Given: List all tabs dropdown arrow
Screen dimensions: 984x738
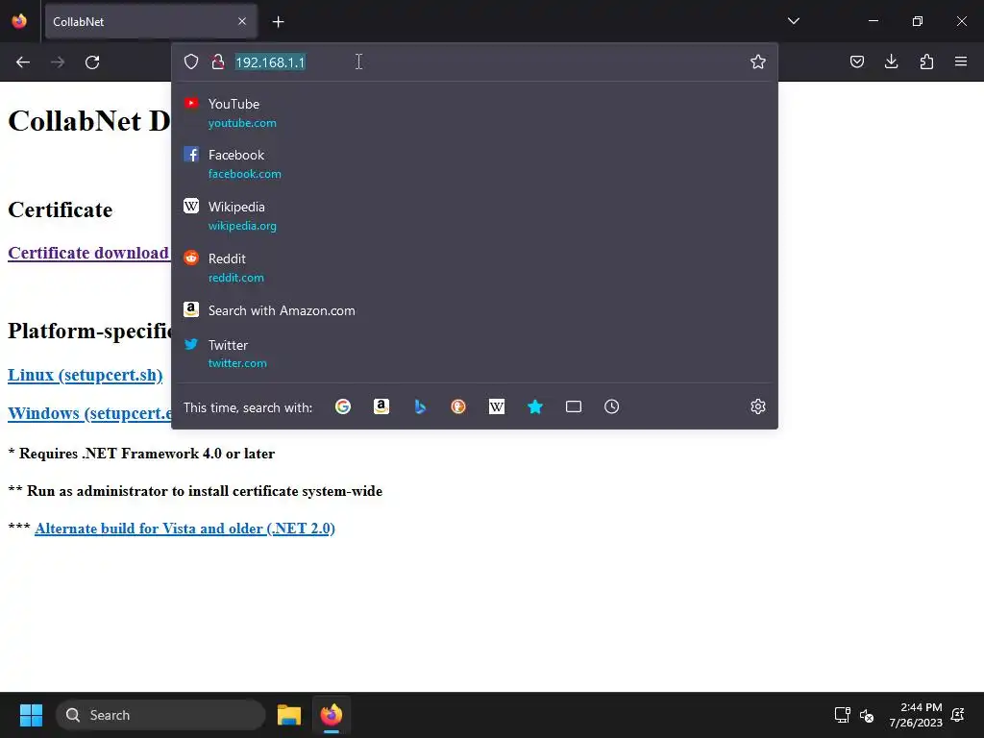Looking at the screenshot, I should coord(793,21).
